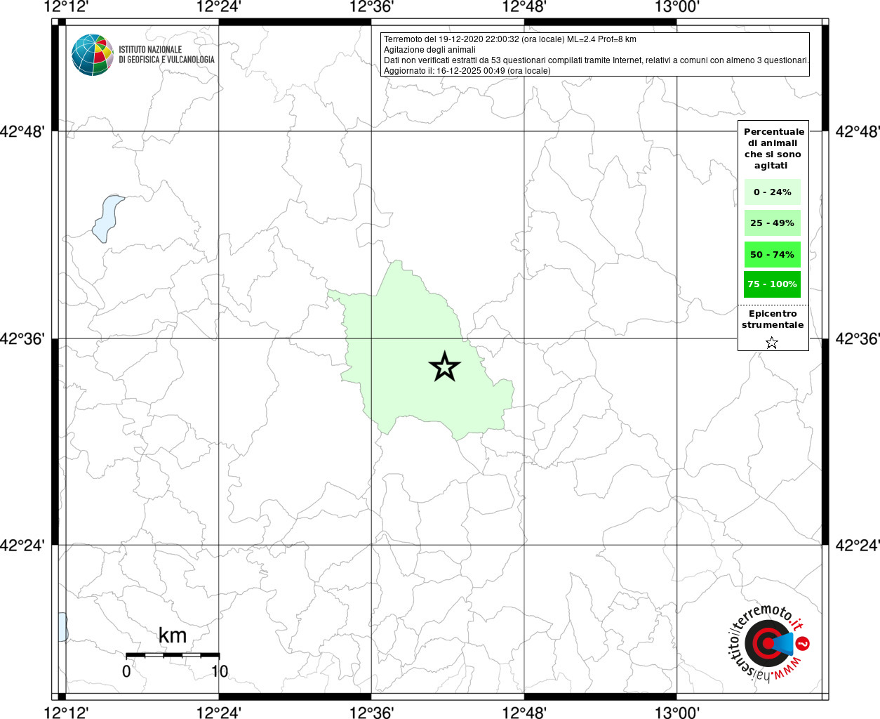The image size is (880, 719).
Task: Click the left 42°48' latitude label
Action: (22, 131)
